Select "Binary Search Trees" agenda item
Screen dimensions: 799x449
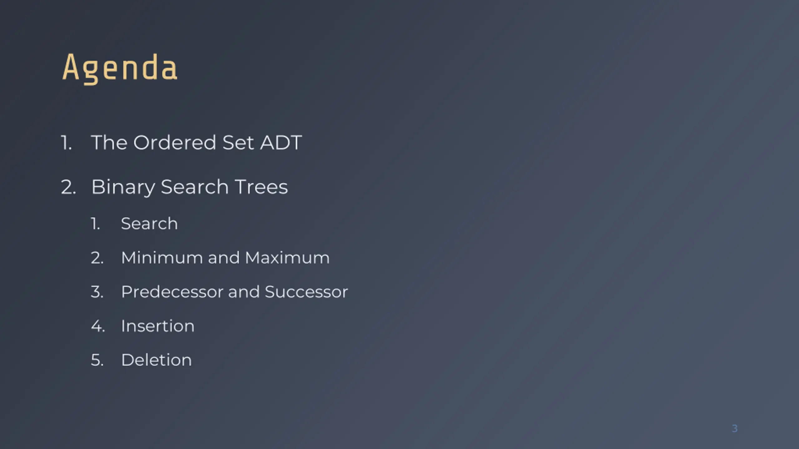tap(189, 187)
